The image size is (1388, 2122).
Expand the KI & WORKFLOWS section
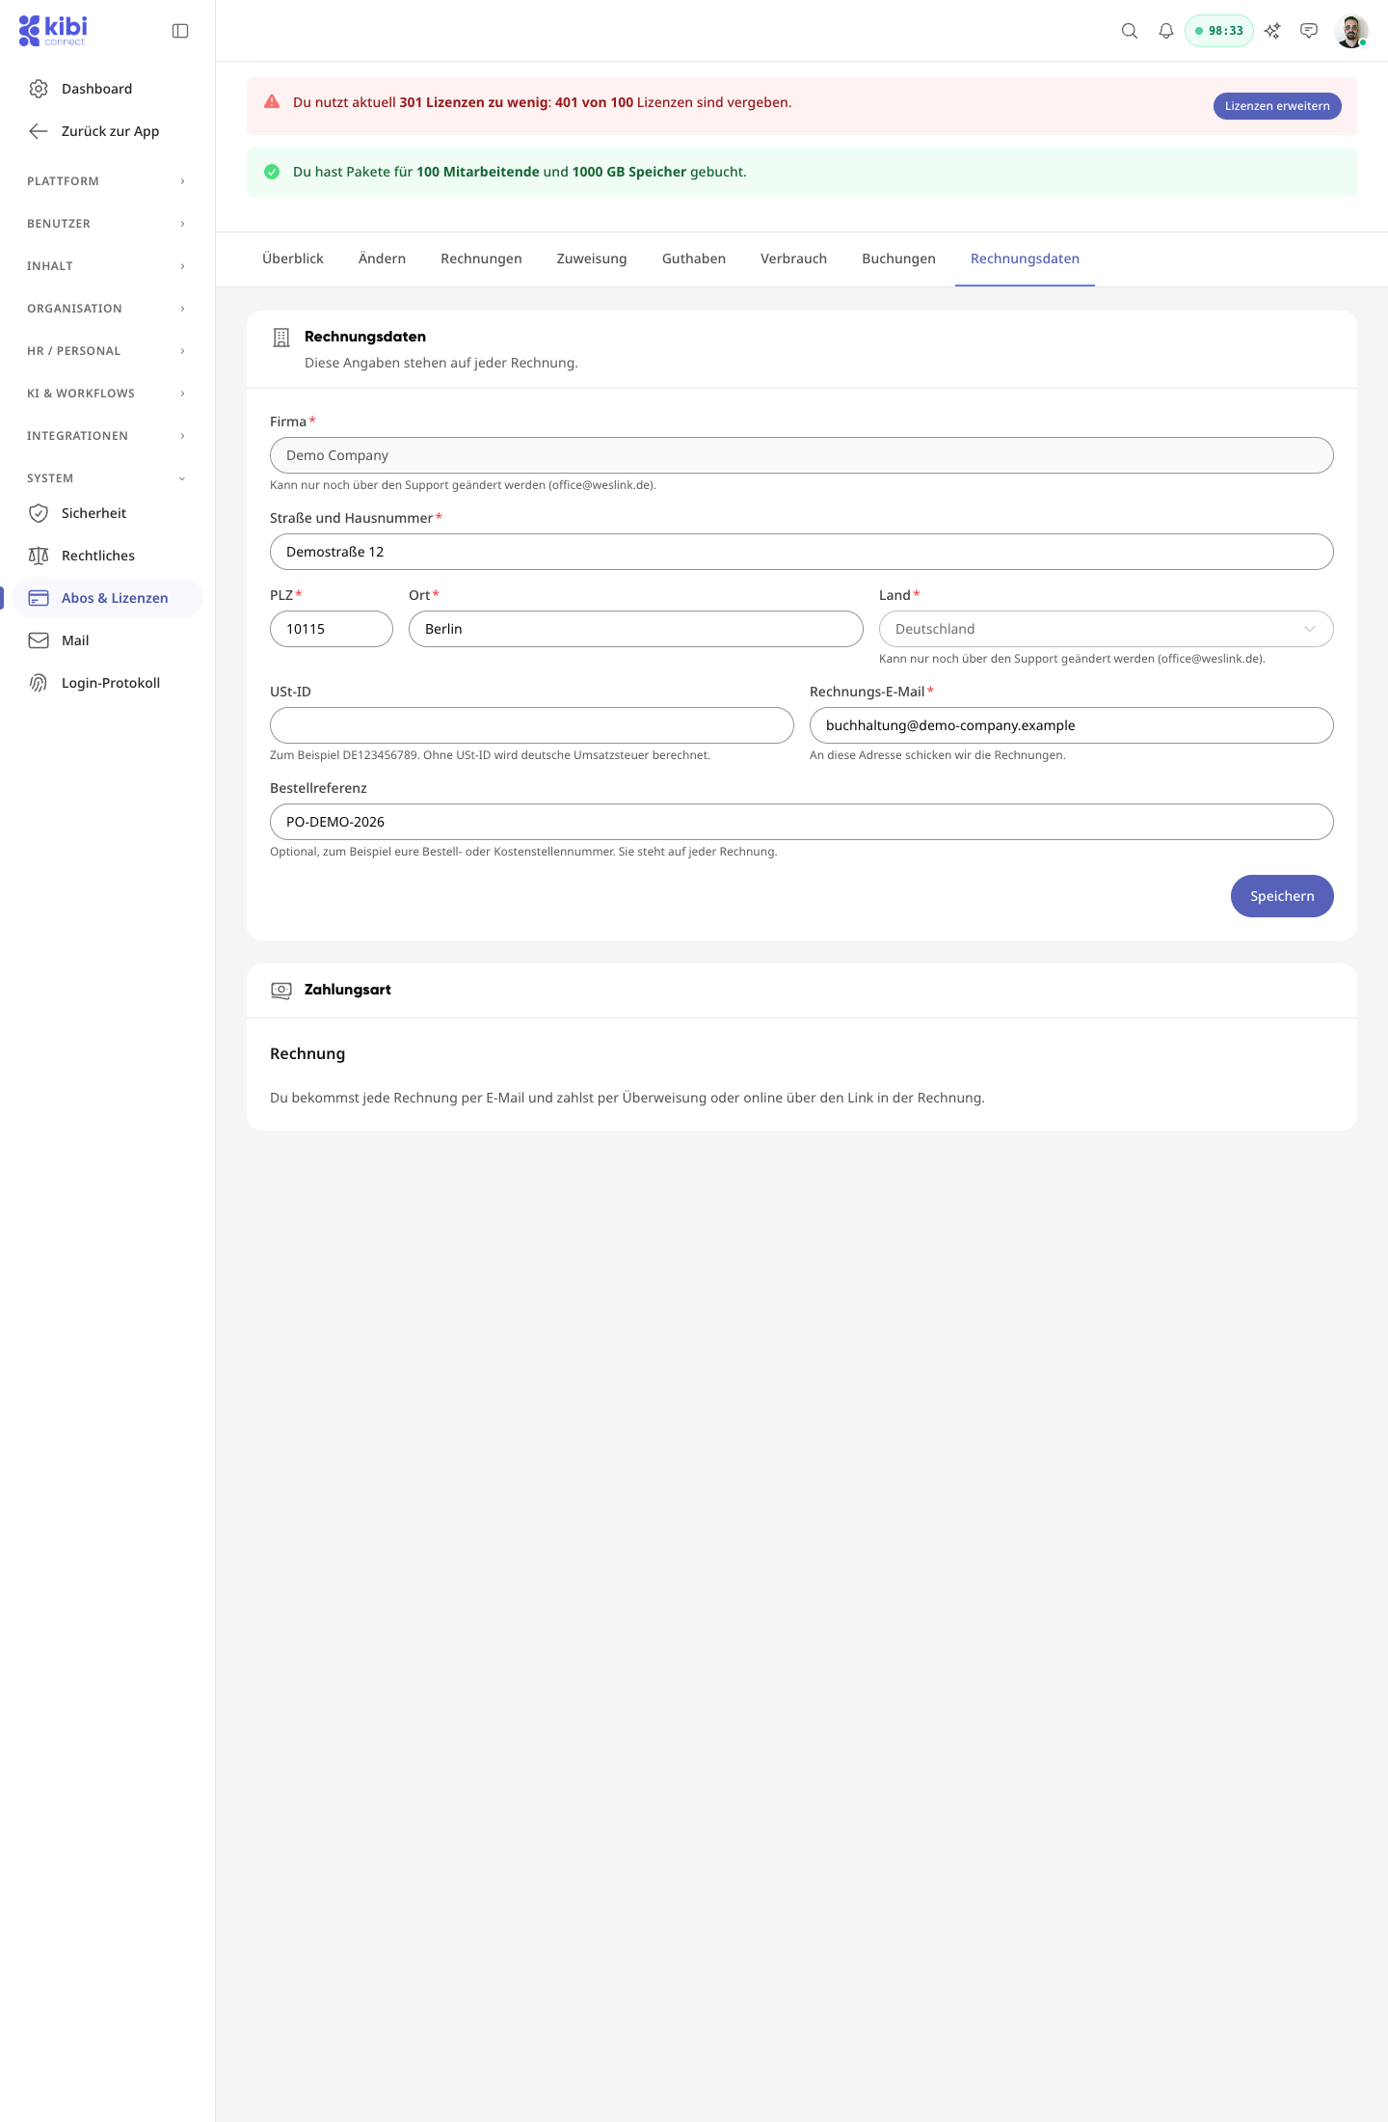107,394
